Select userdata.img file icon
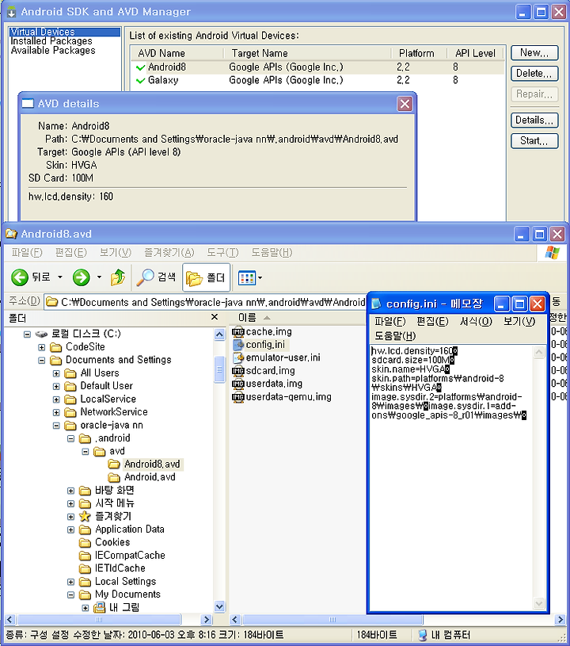 (x=237, y=384)
